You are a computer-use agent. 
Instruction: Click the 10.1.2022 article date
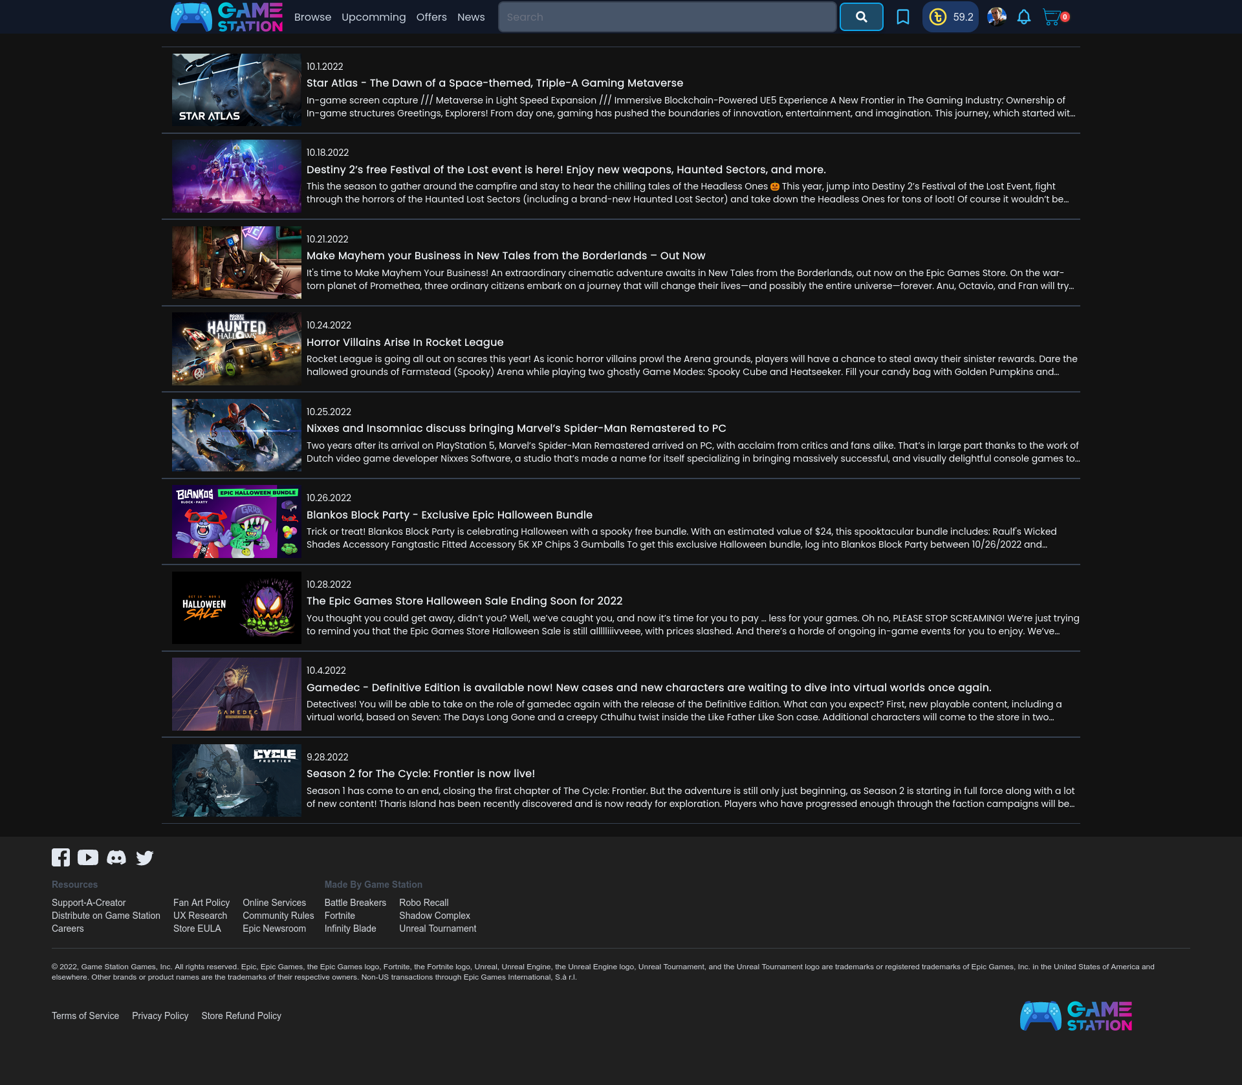point(325,67)
